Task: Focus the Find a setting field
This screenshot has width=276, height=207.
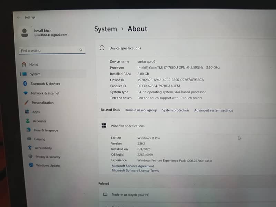Action: click(x=52, y=50)
